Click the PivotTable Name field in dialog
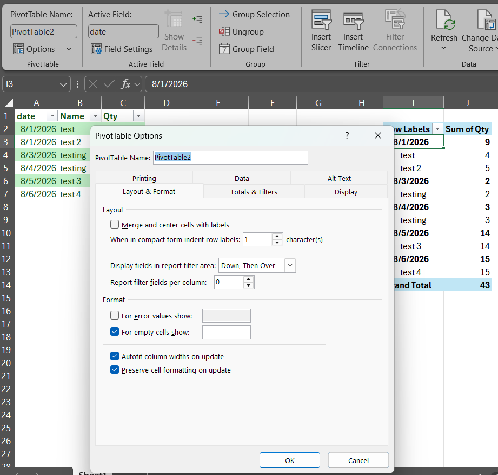The image size is (498, 475). coord(230,158)
